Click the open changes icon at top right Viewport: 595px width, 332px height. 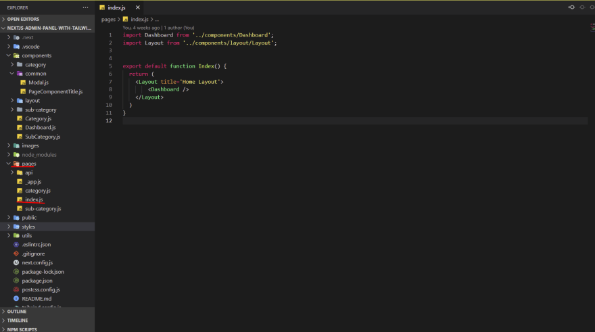[571, 7]
